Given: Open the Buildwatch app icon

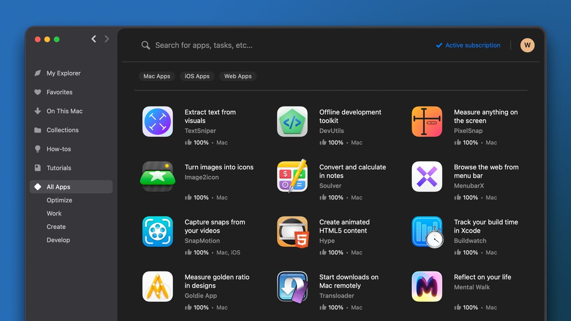Looking at the screenshot, I should [x=427, y=231].
